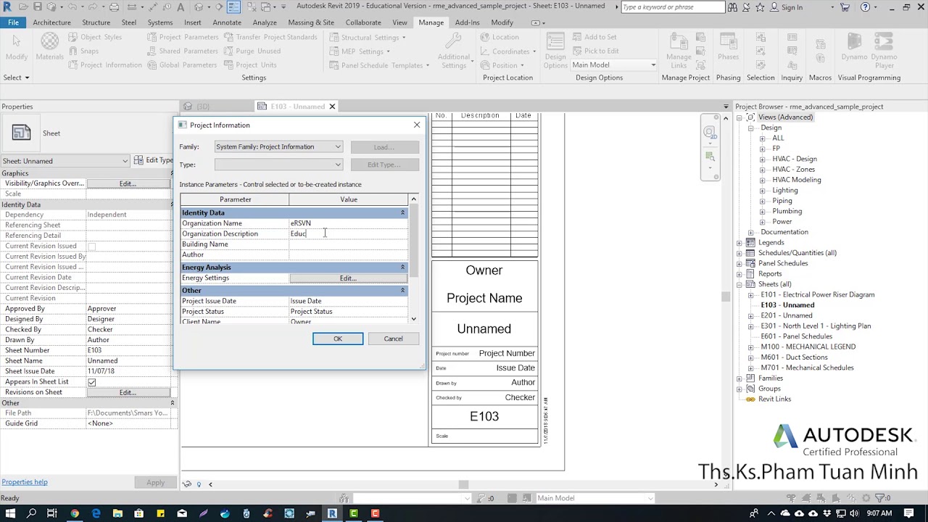Click the Materials tool in ribbon

49,47
